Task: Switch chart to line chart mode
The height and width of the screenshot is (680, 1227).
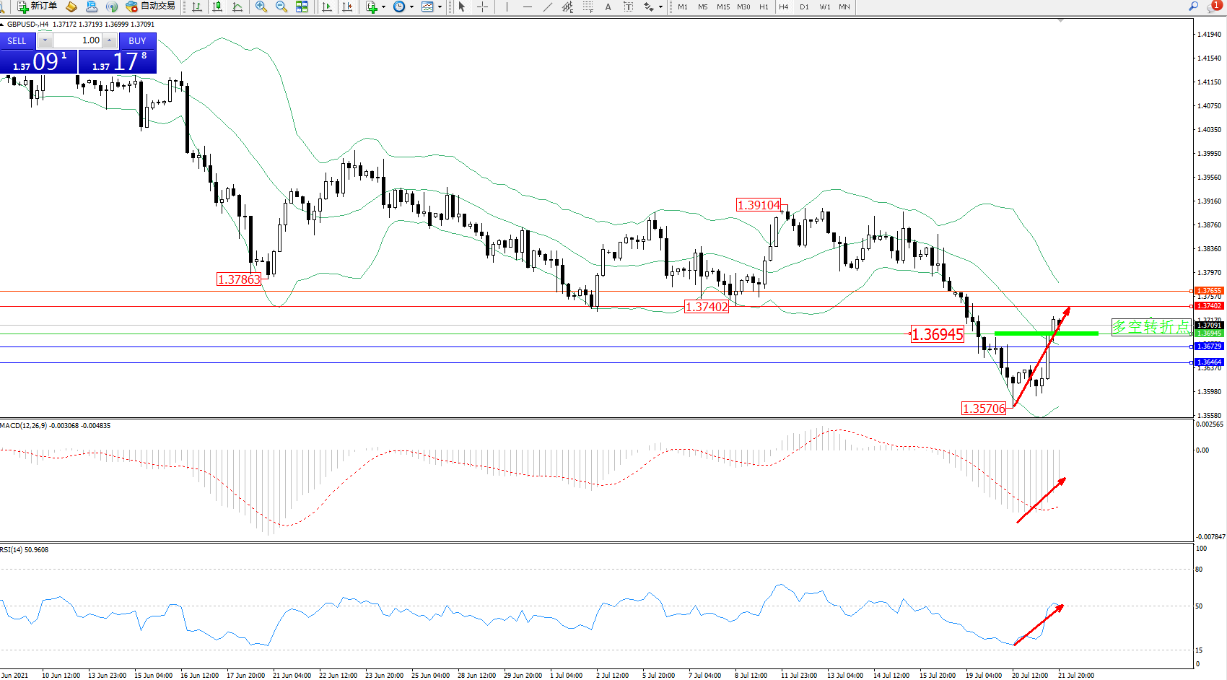Action: 237,6
